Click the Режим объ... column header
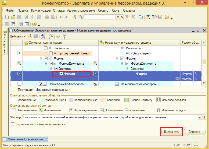This screenshot has height=149, width=209. pyautogui.click(x=191, y=43)
